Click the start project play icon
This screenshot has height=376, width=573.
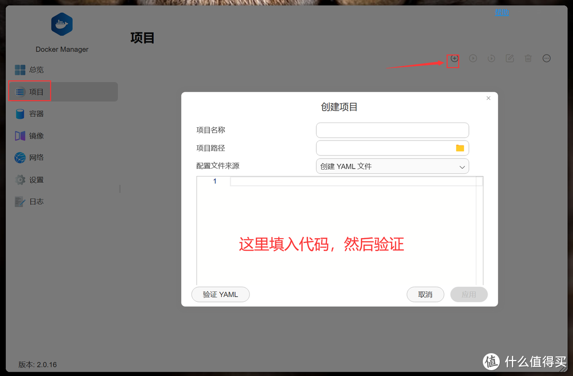coord(473,58)
